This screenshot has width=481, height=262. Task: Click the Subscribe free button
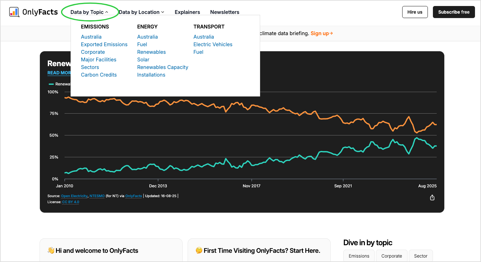point(454,12)
